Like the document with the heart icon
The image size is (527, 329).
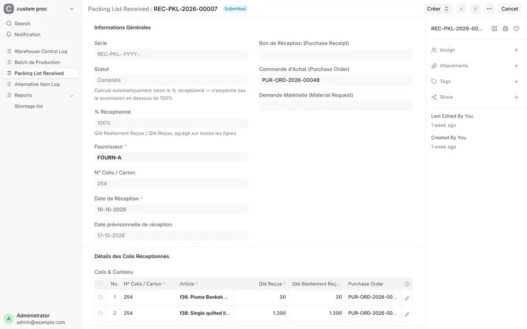pyautogui.click(x=516, y=29)
